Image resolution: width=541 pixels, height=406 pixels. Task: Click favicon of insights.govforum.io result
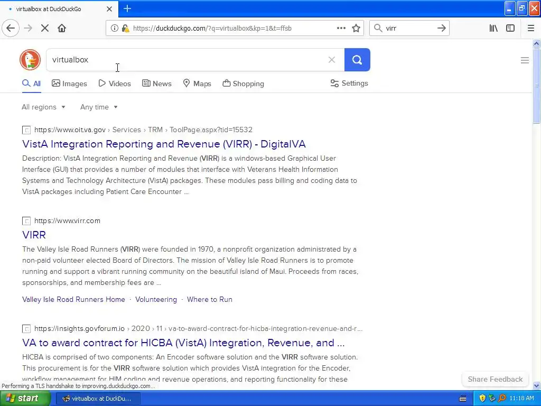pyautogui.click(x=26, y=329)
